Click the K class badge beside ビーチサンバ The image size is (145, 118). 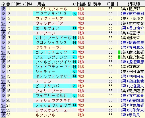(74, 86)
